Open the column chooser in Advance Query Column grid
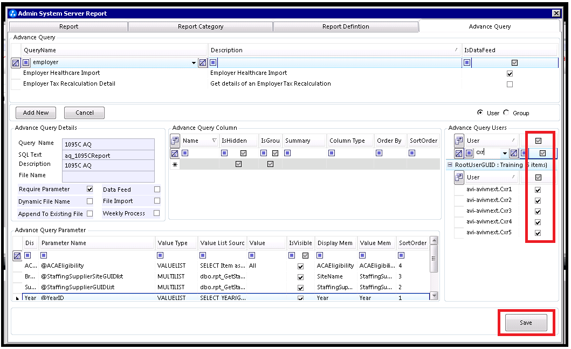The width and height of the screenshot is (571, 349). pyautogui.click(x=175, y=141)
